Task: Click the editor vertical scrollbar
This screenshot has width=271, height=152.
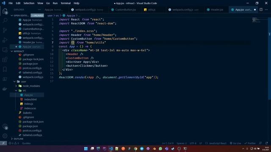Action: (x=269, y=59)
